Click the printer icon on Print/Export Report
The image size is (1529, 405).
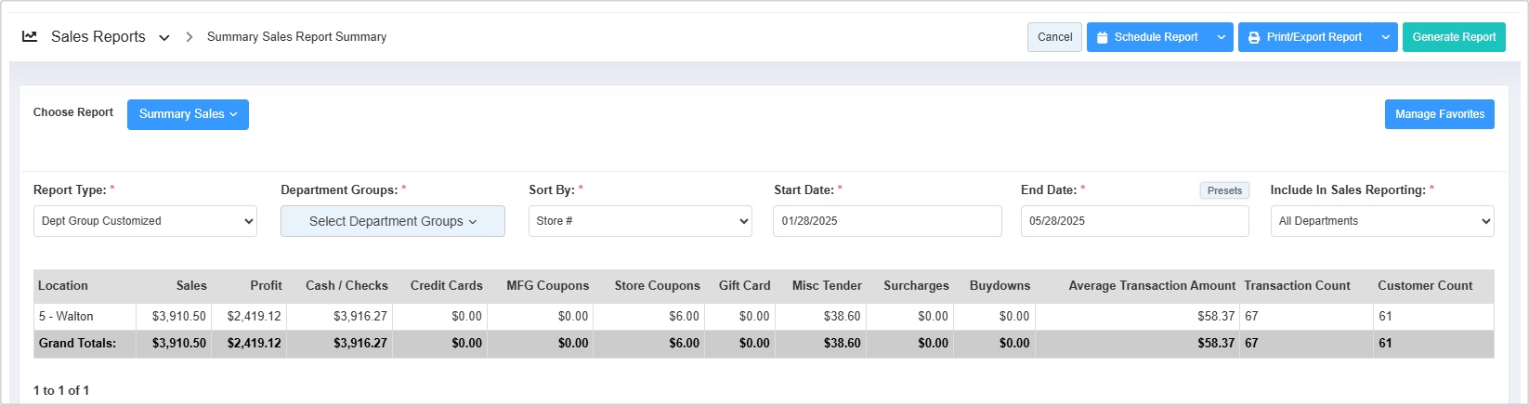point(1254,37)
